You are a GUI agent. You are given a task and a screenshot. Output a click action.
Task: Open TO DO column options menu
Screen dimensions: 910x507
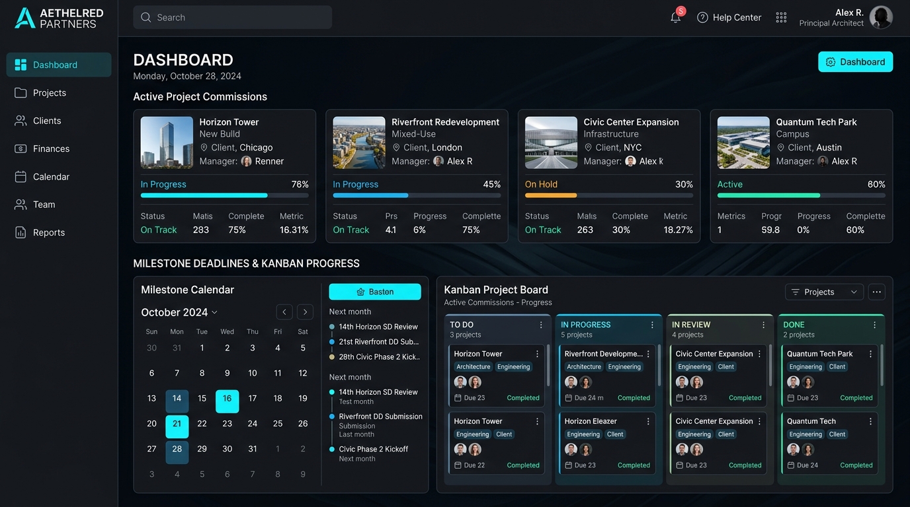[x=541, y=325]
